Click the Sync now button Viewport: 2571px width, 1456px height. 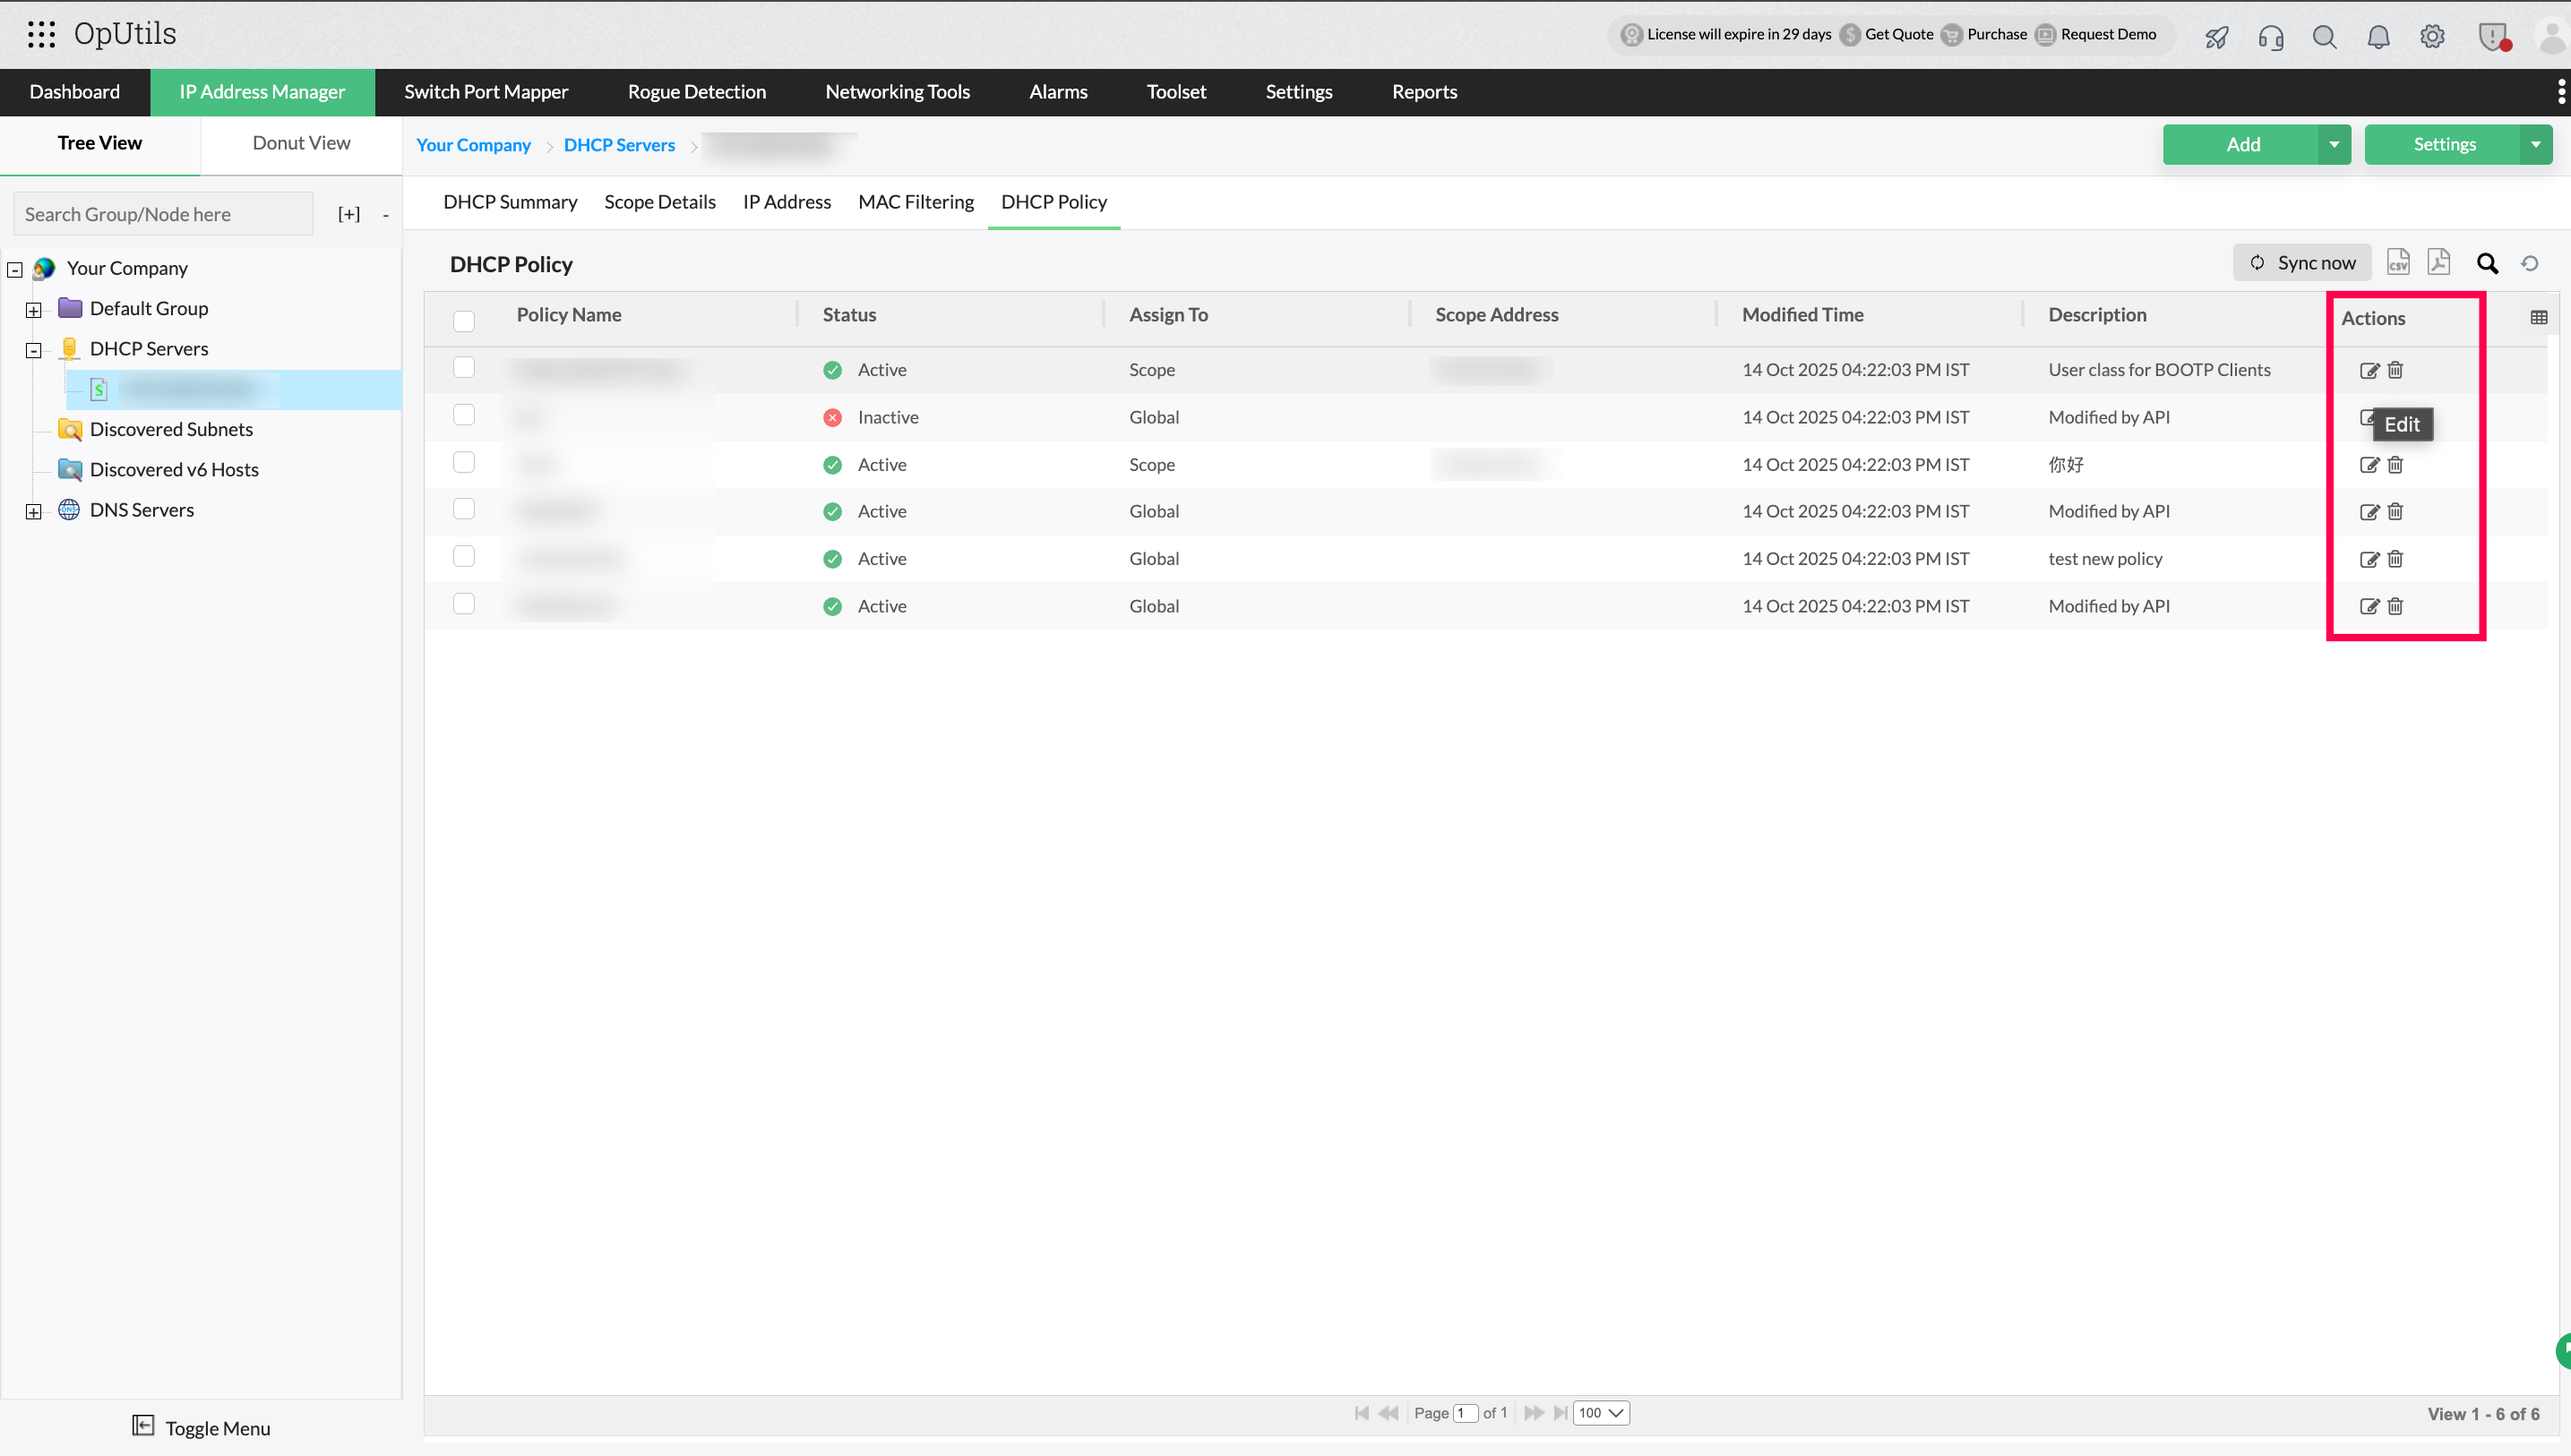click(2302, 263)
